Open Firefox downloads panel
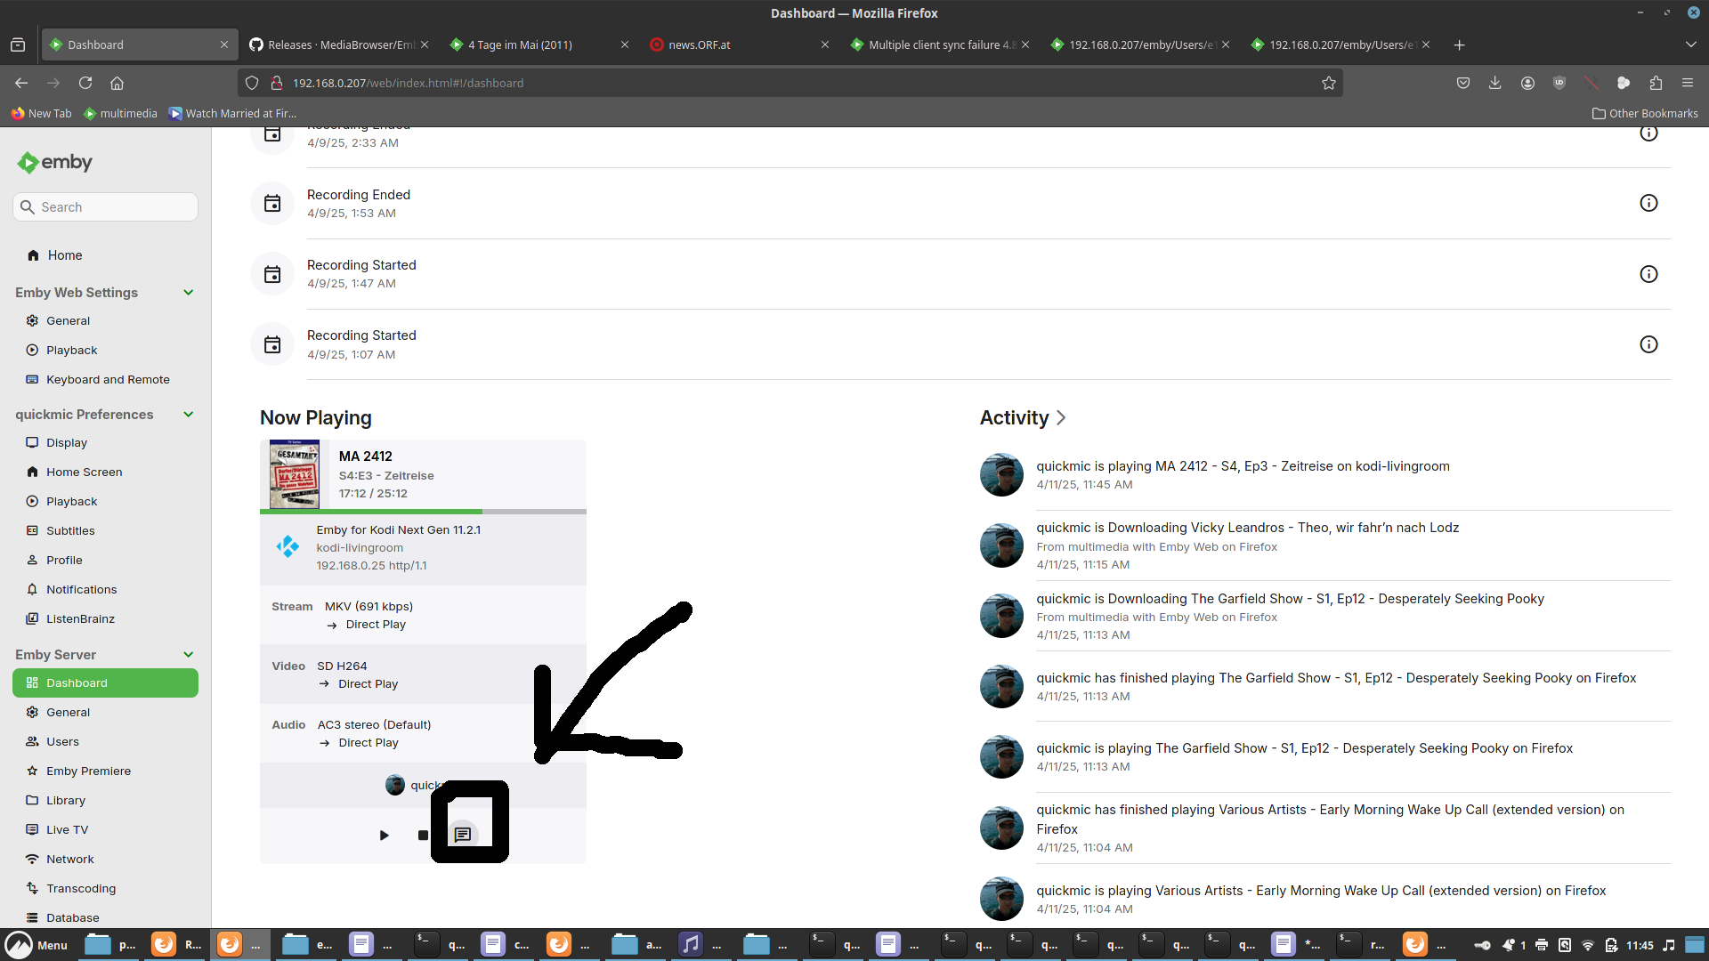The width and height of the screenshot is (1709, 961). 1494,83
